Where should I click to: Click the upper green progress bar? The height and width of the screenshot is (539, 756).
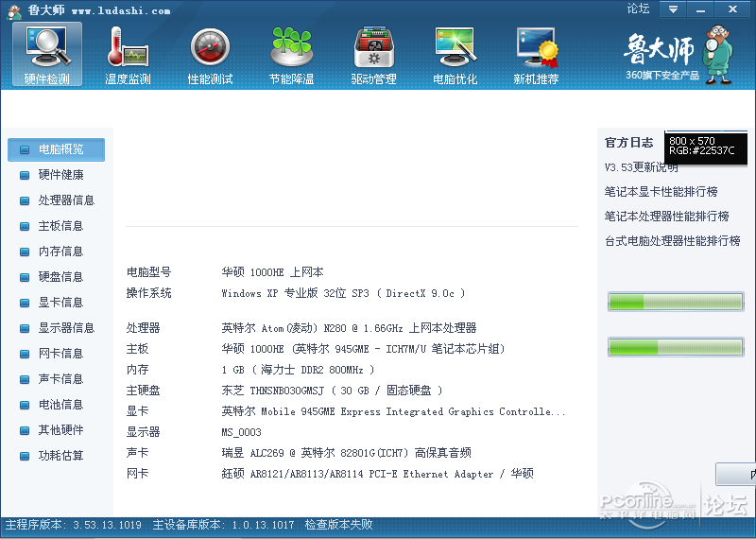point(676,302)
